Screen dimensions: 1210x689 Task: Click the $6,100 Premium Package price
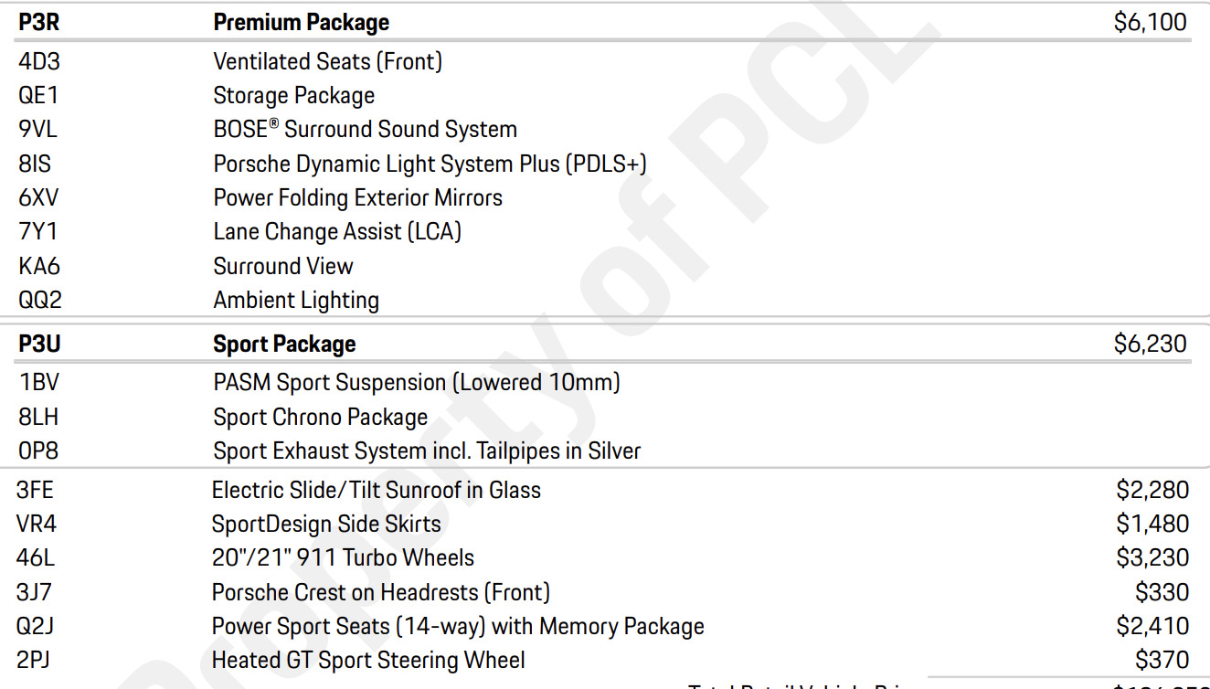coord(1150,22)
